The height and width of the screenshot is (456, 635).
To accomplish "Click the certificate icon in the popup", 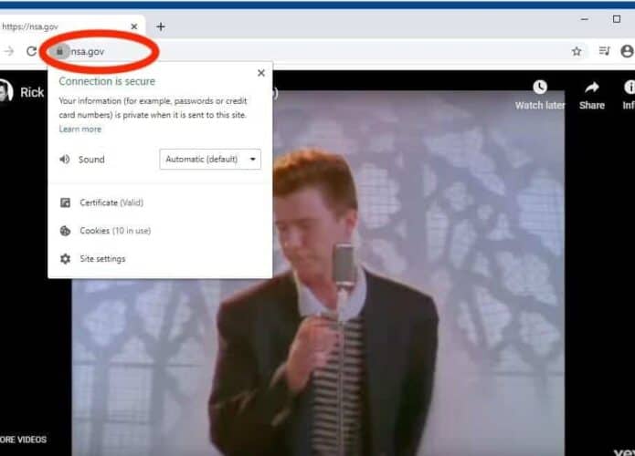I will tap(65, 202).
